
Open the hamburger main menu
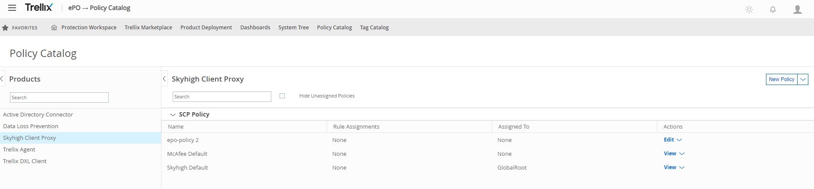coord(12,8)
